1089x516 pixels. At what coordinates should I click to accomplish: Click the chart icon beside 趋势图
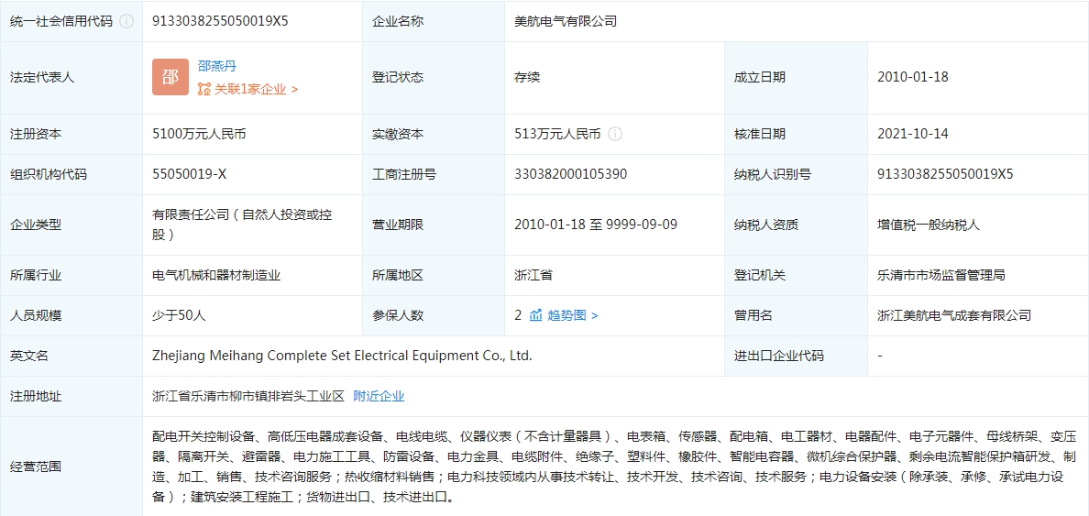(536, 315)
